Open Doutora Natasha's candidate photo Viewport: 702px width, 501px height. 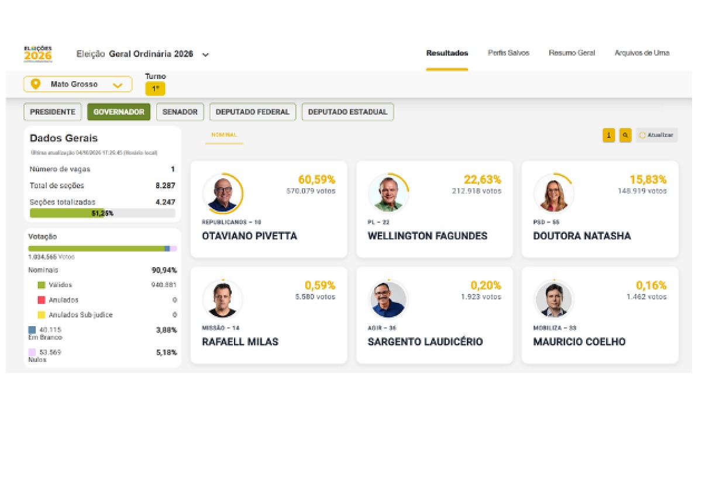click(553, 194)
